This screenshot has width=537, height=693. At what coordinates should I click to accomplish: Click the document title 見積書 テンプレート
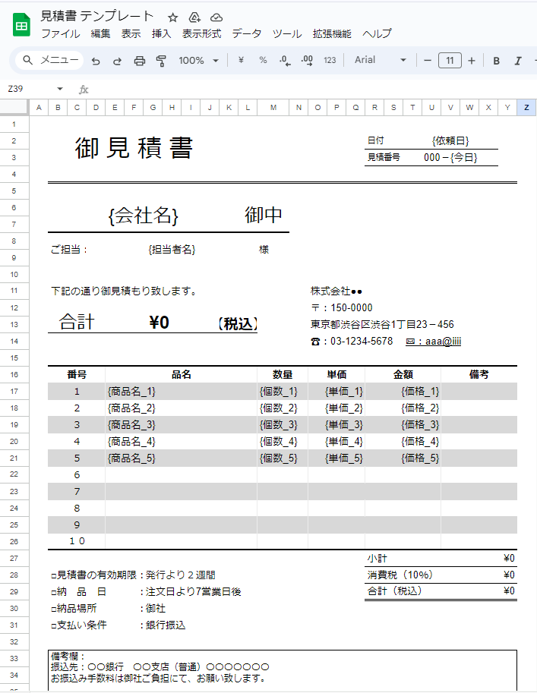click(x=97, y=17)
